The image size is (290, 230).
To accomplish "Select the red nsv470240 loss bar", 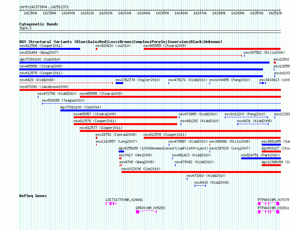I will pos(150,90).
